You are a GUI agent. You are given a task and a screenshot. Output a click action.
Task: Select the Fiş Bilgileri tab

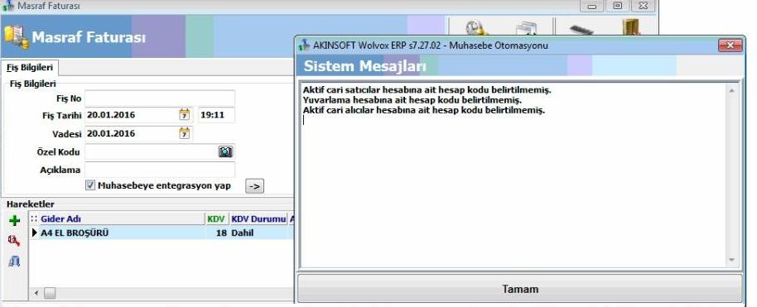pos(30,68)
